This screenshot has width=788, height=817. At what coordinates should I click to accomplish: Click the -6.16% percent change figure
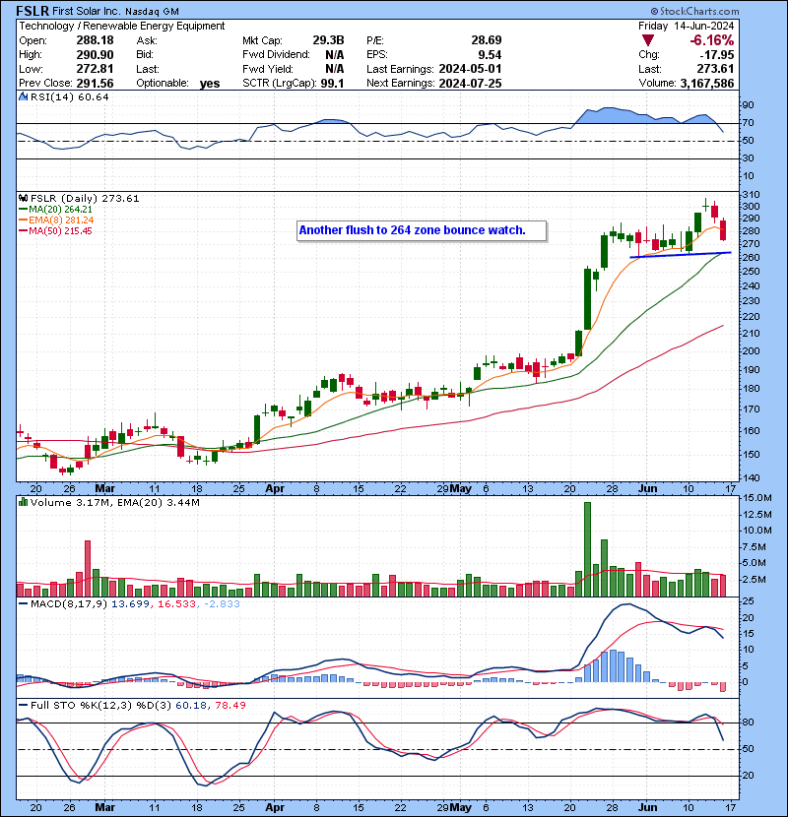click(x=711, y=40)
